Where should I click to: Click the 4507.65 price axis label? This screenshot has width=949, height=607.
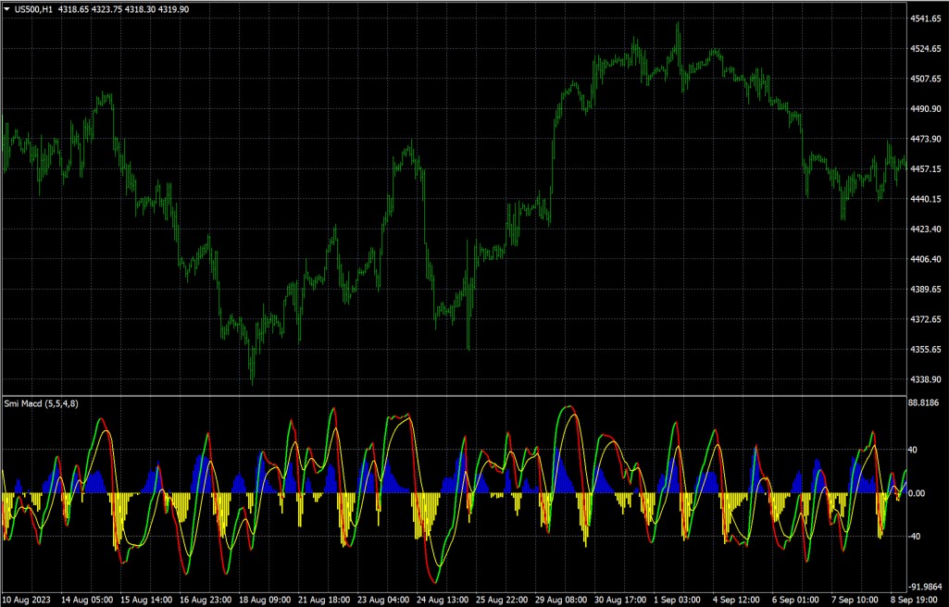(x=926, y=79)
